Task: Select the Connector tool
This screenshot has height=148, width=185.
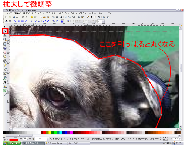Action: coord(5,86)
